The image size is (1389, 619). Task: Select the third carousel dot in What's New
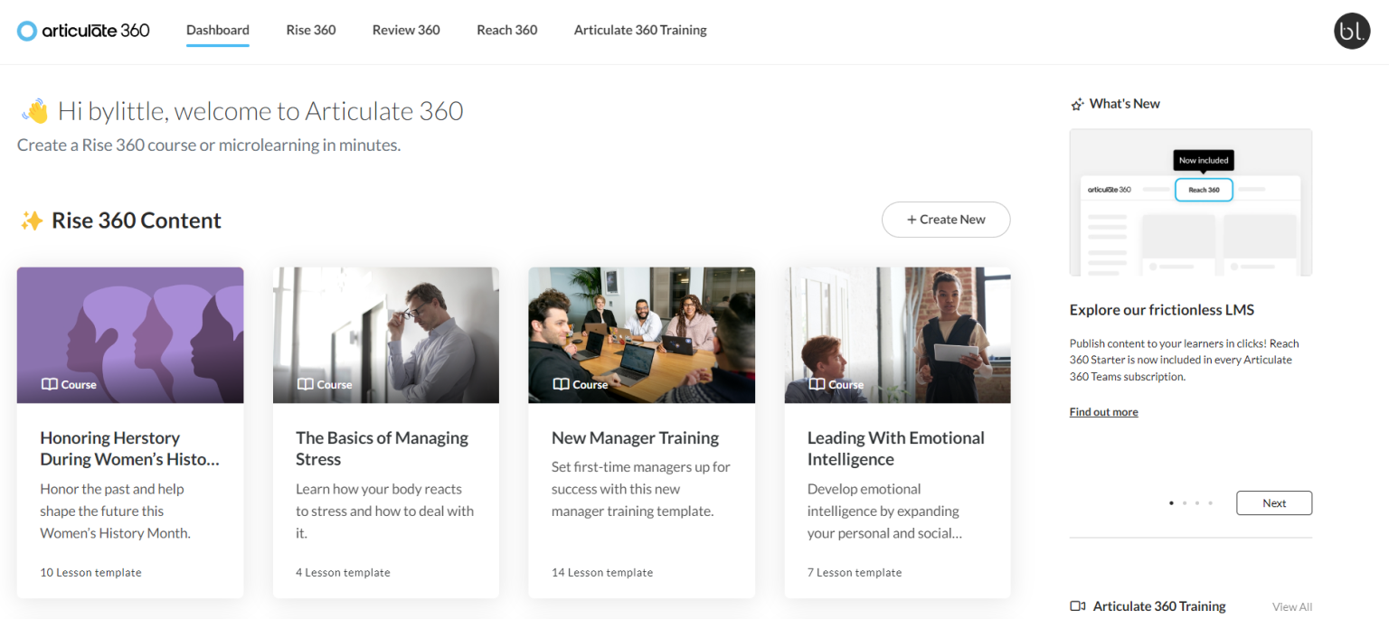1197,502
